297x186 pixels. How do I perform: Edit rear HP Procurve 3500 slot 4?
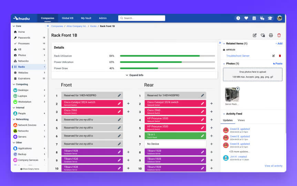202,120
